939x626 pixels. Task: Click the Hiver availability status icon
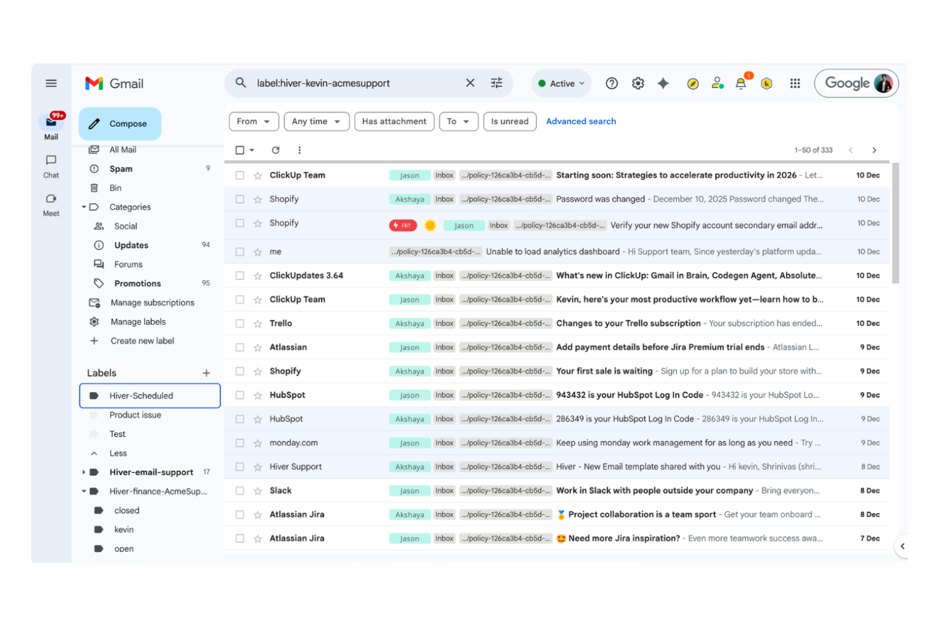[717, 83]
